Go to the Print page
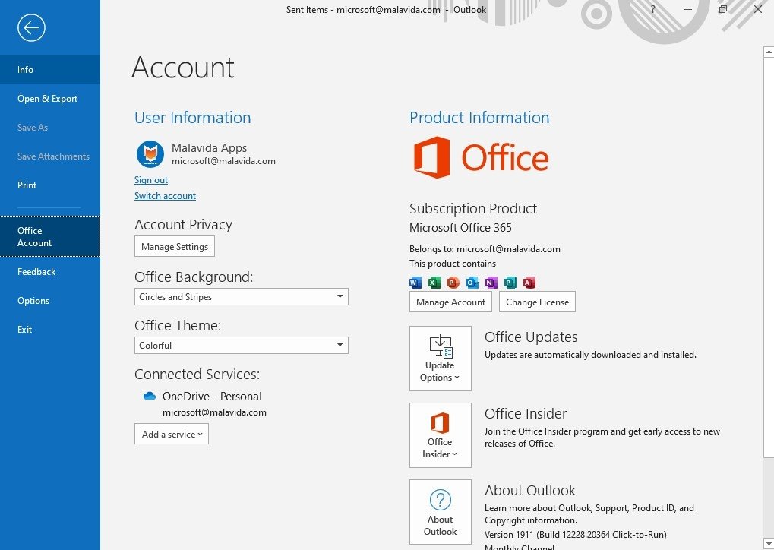 pos(50,185)
